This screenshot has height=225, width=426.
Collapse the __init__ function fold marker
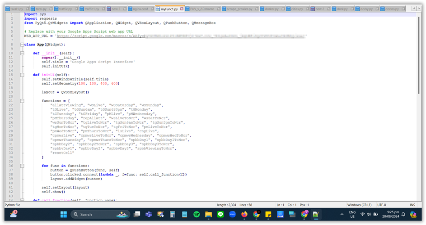point(22,54)
